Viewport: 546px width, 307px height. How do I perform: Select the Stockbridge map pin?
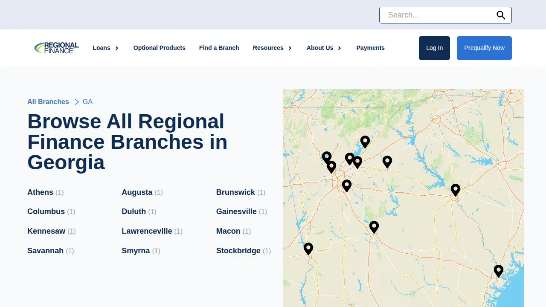(x=347, y=185)
